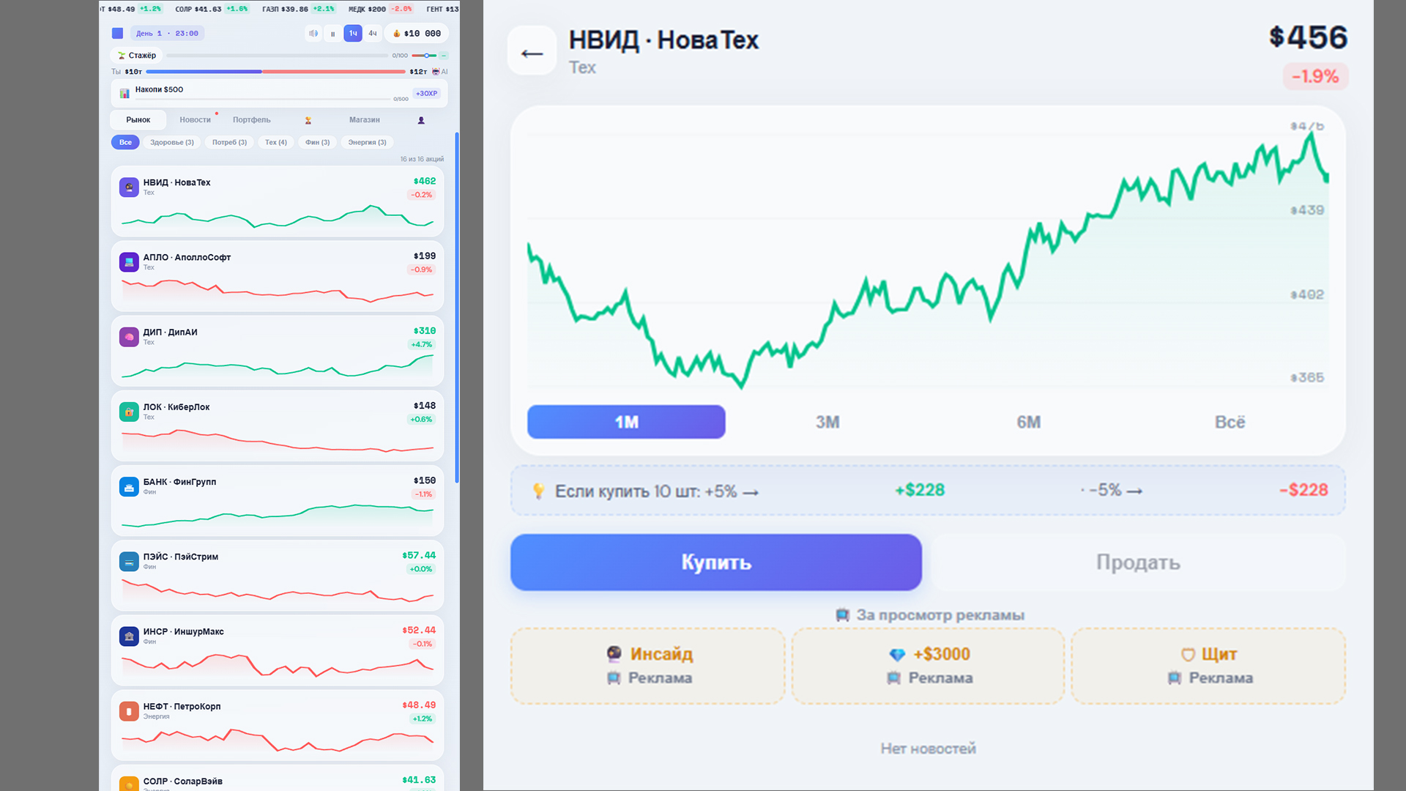Click the НЕФТ ПетроКорп sparkline chart
The height and width of the screenshot is (791, 1406).
278,739
